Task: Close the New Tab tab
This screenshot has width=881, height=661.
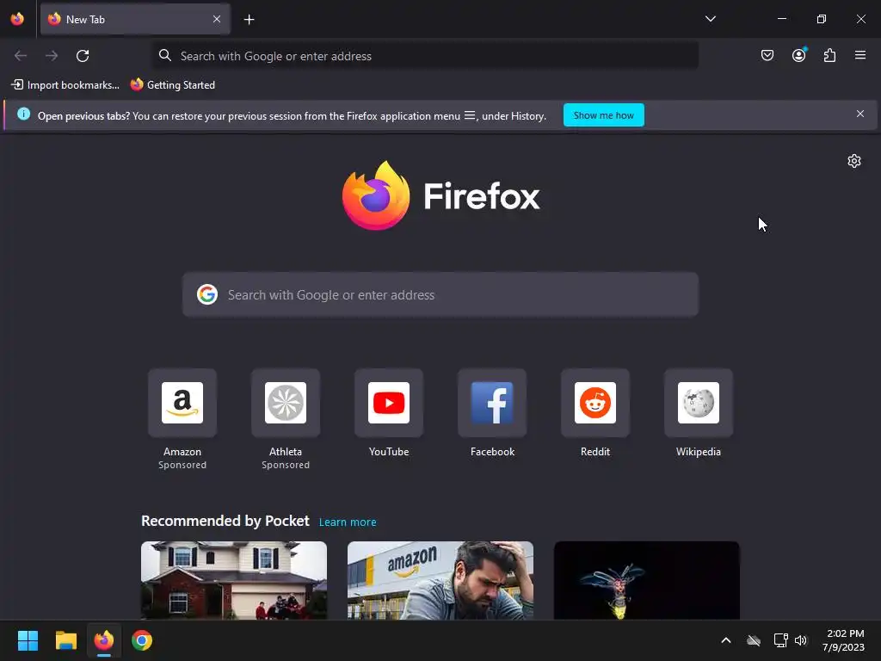Action: click(217, 19)
